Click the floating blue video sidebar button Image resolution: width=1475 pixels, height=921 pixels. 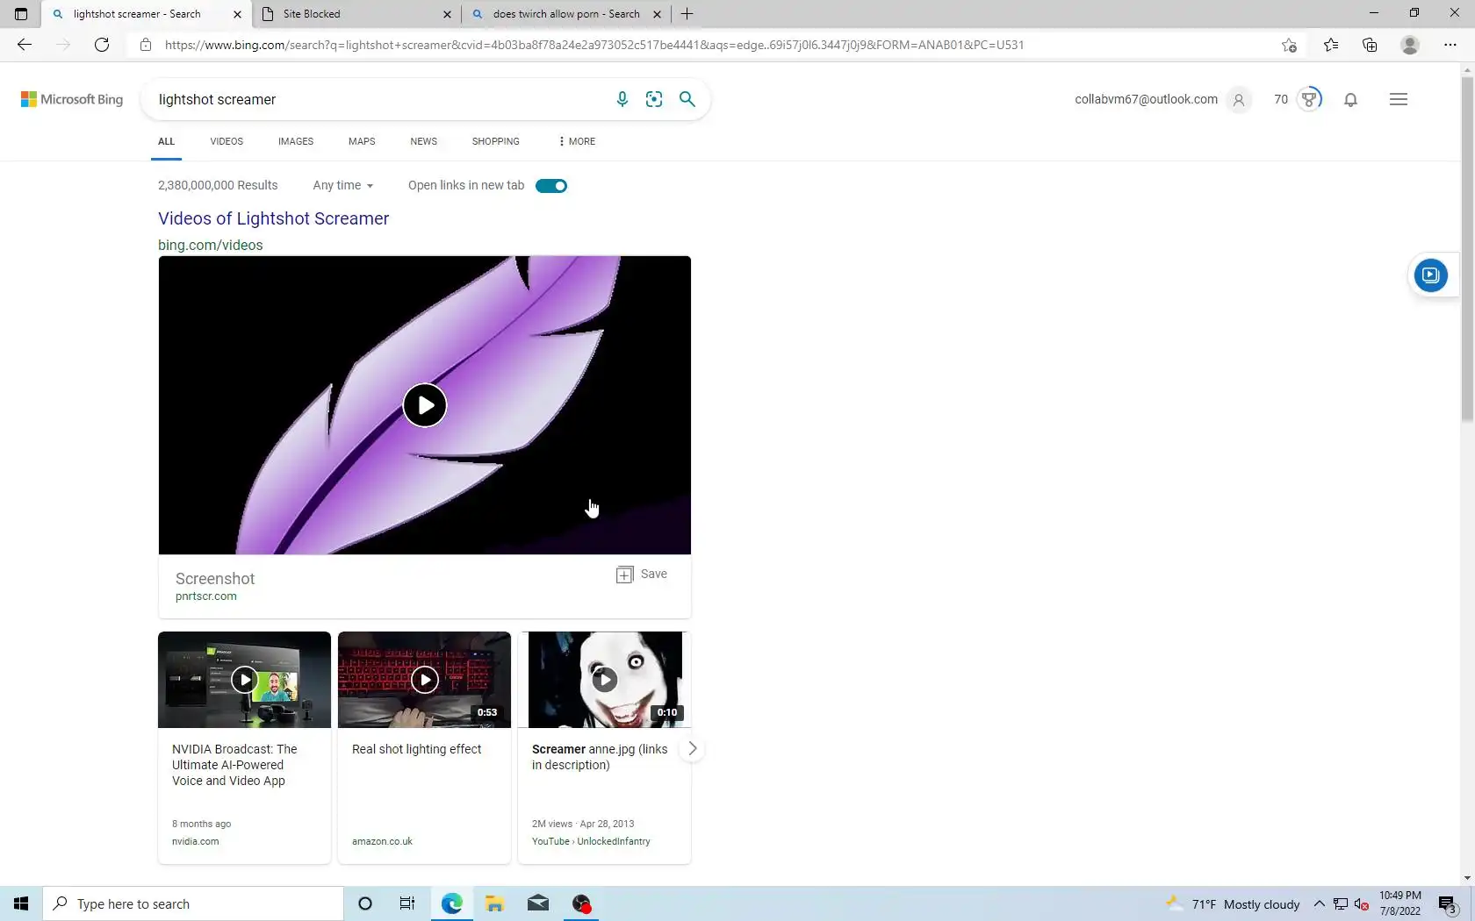1430,275
